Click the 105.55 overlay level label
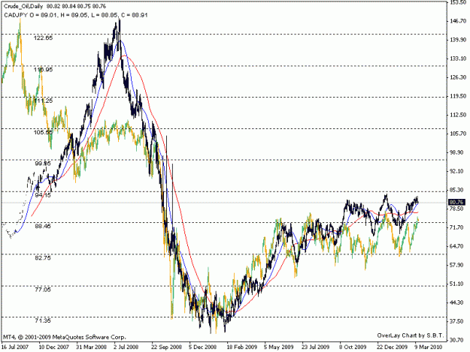 (x=44, y=132)
